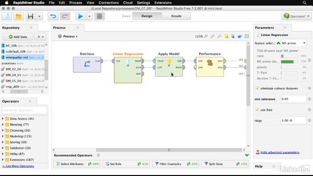Click the ridge value input field
313x176 pixels.
[x=293, y=121]
